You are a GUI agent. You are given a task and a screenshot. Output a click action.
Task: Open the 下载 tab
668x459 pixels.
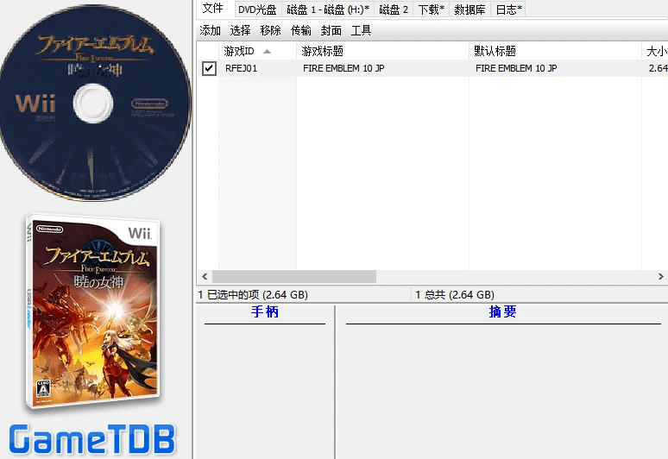point(432,9)
